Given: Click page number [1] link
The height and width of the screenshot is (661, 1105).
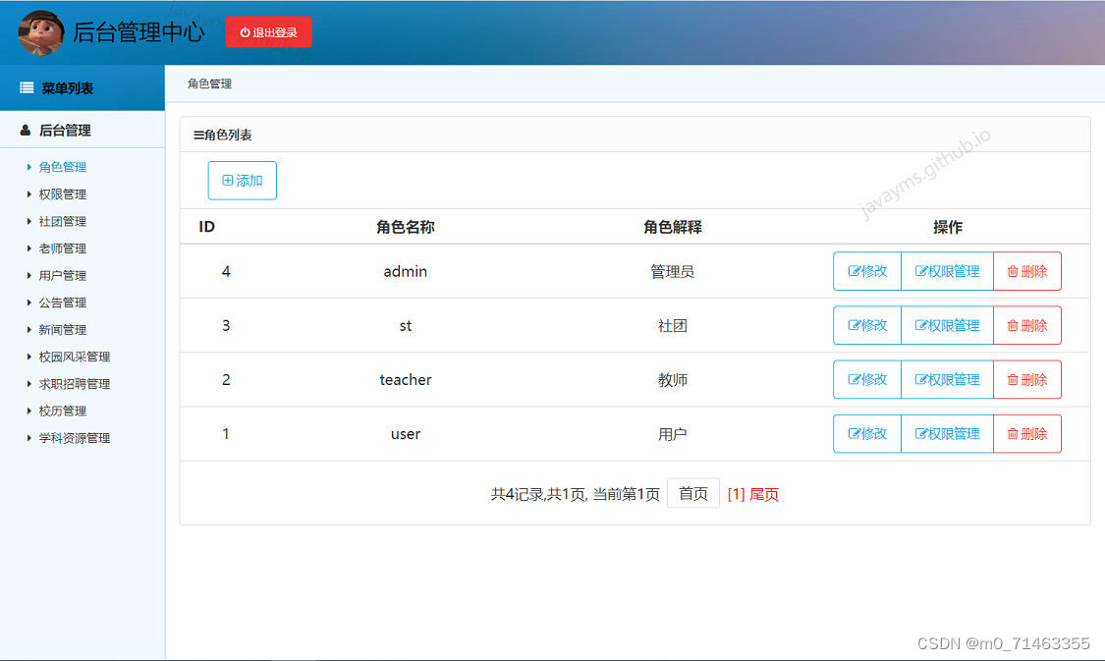Looking at the screenshot, I should pos(737,494).
